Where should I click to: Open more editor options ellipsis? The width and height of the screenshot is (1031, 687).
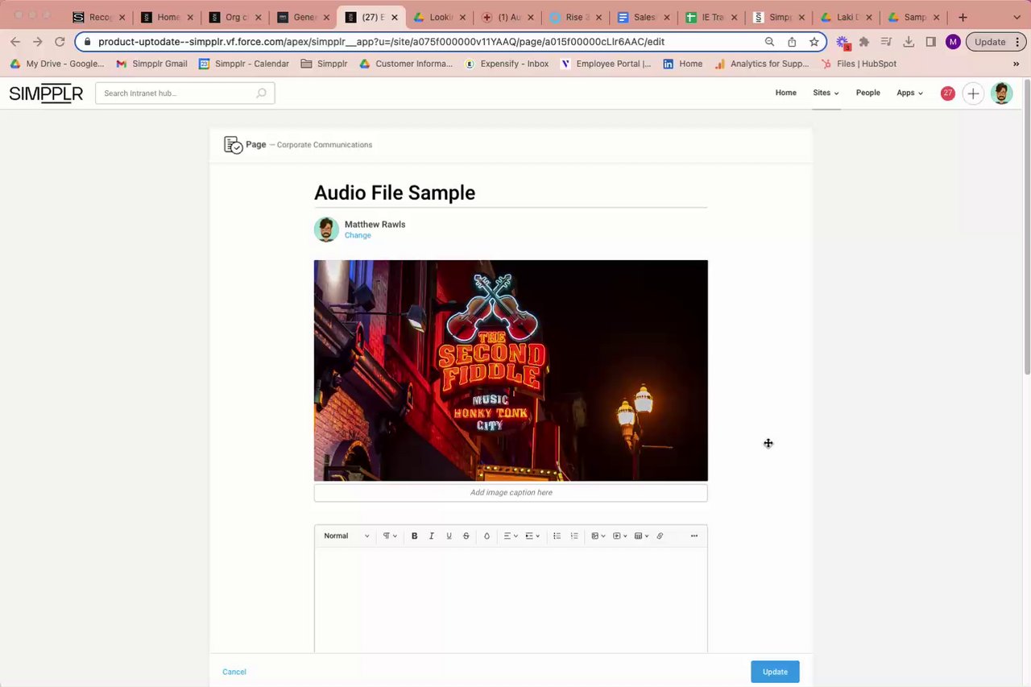(x=694, y=536)
